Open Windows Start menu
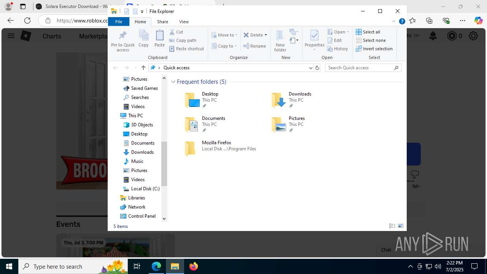The height and width of the screenshot is (274, 487). [9, 266]
